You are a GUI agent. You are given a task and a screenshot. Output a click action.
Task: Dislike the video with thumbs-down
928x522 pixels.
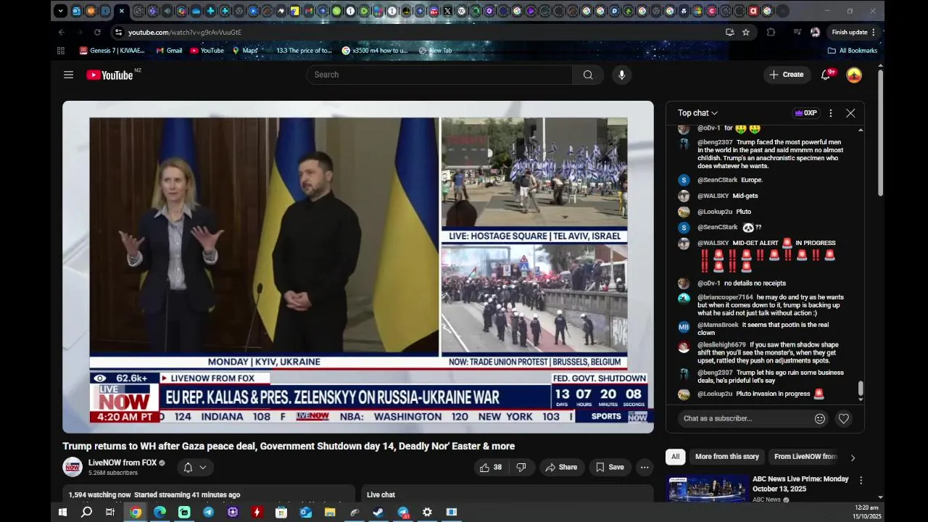pyautogui.click(x=521, y=467)
